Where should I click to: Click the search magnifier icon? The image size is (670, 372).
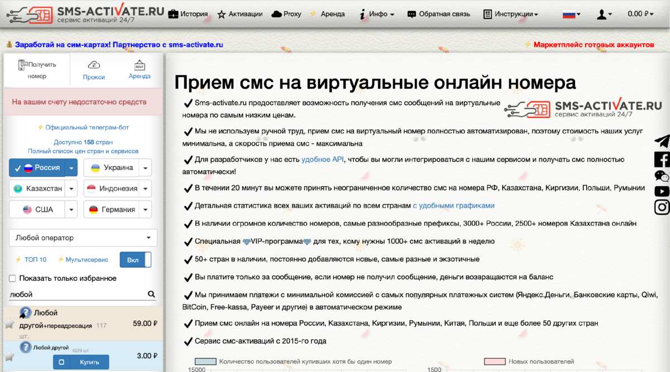pos(151,294)
